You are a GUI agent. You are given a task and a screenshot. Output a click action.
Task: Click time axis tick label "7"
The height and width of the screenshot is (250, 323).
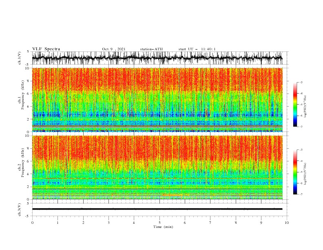(x=210, y=223)
